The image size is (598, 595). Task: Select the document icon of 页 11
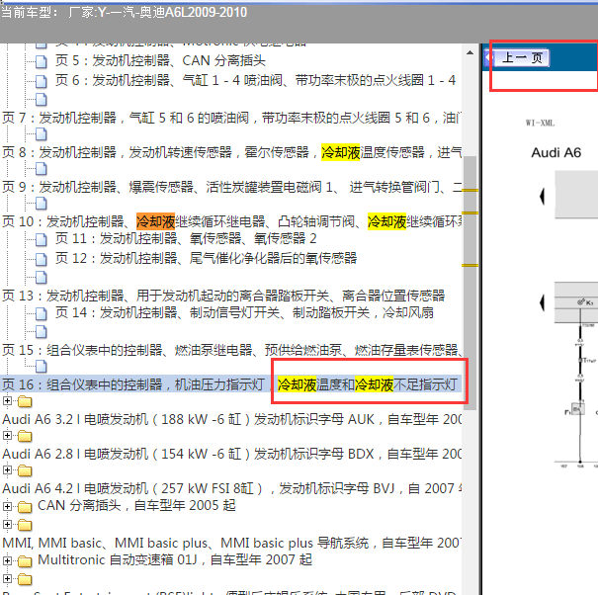tap(41, 239)
